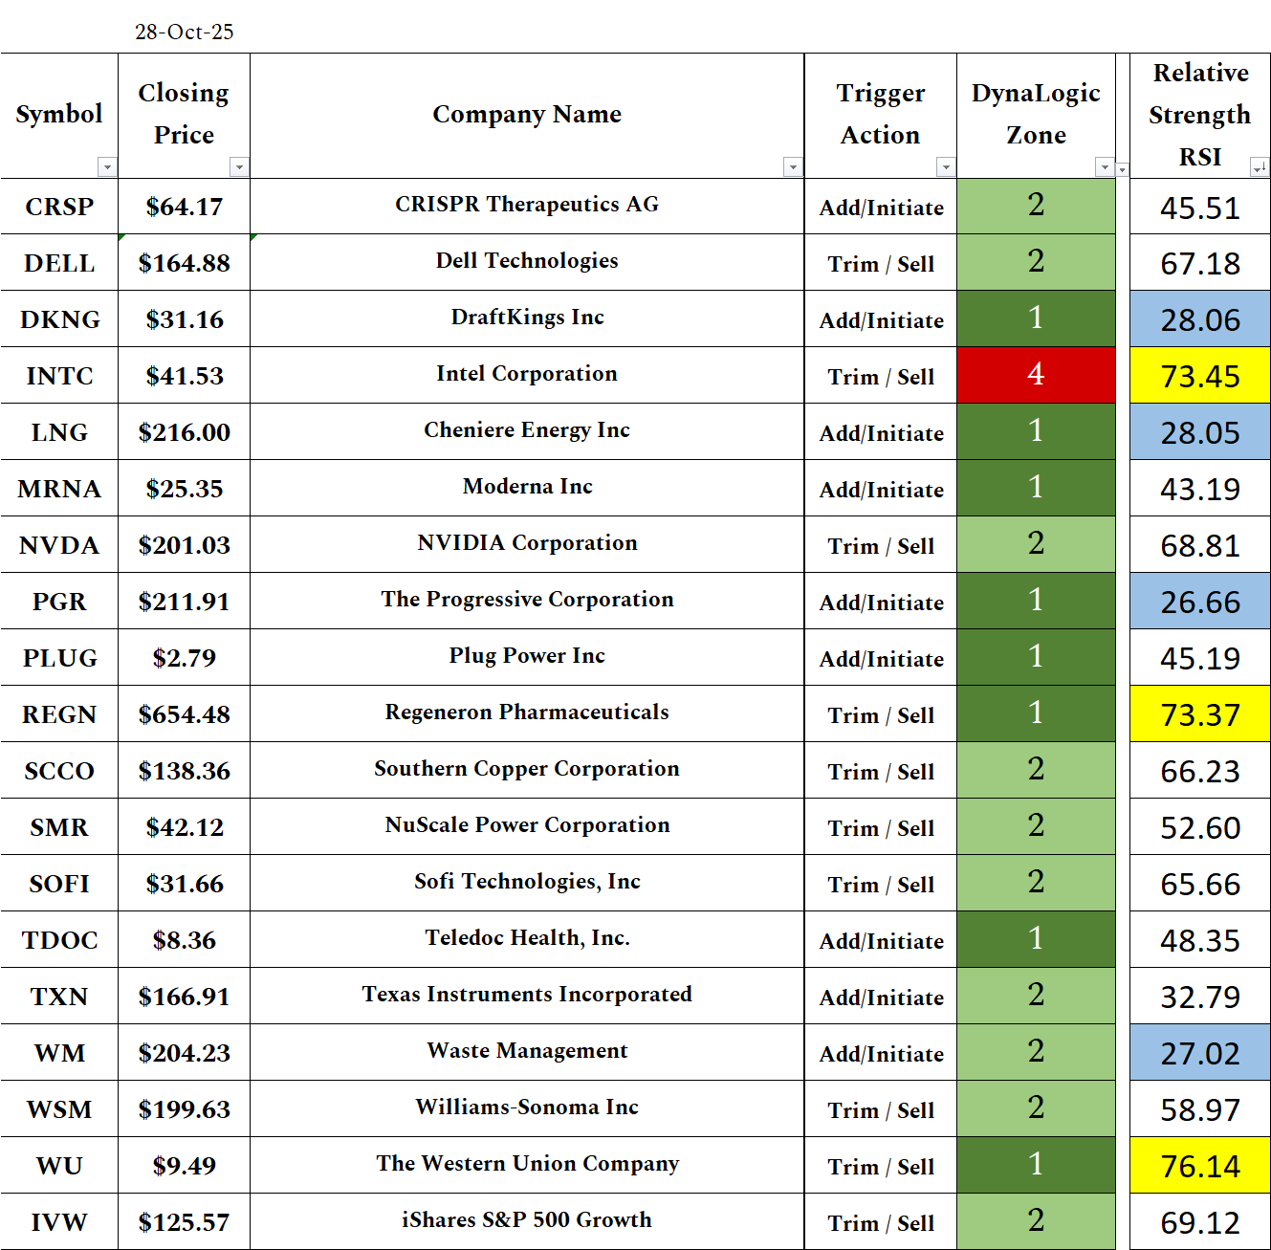Select The Western Union Company cell

[x=527, y=1165]
